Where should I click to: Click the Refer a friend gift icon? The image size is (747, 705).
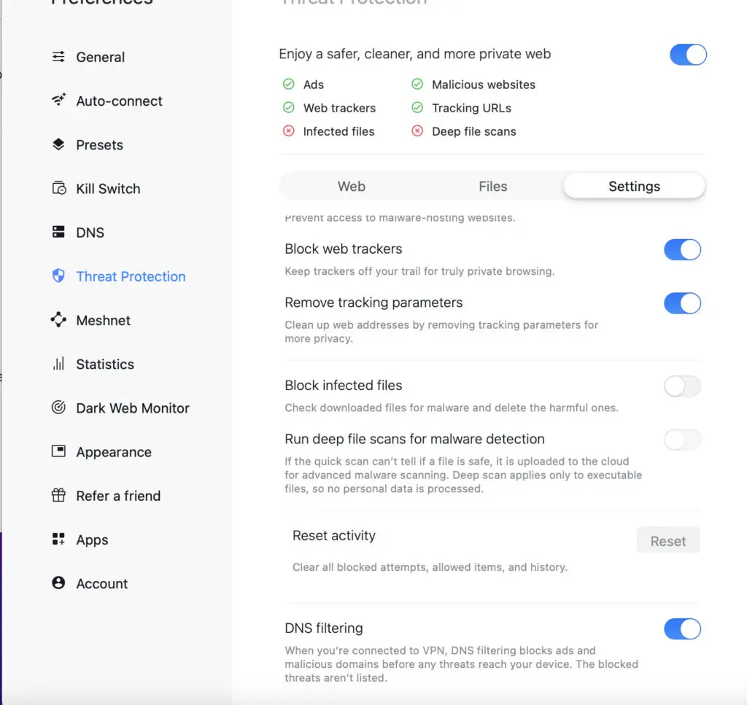[x=58, y=495]
